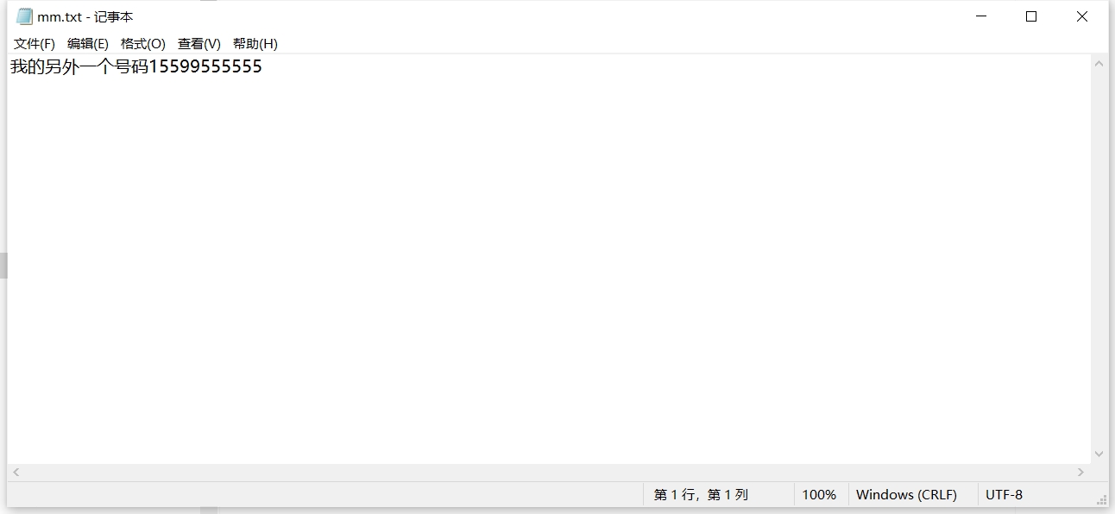Open the 查看(V) menu

click(x=199, y=43)
